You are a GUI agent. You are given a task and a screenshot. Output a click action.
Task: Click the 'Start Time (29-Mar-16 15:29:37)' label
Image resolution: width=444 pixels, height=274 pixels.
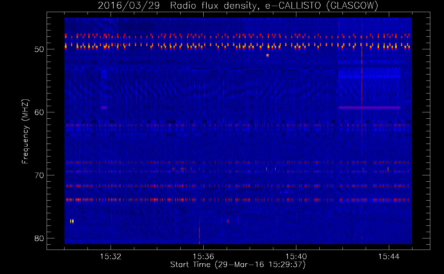[x=238, y=265]
